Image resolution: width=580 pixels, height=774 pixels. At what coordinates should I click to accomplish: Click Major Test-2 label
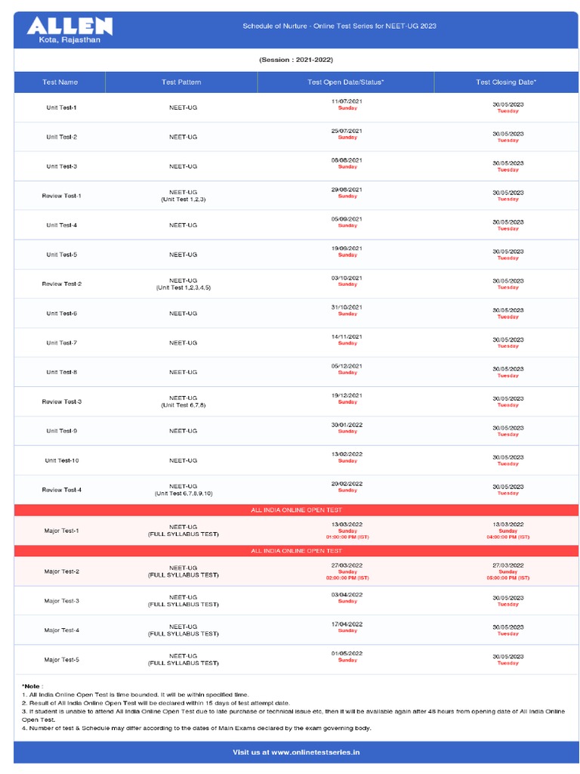[61, 571]
